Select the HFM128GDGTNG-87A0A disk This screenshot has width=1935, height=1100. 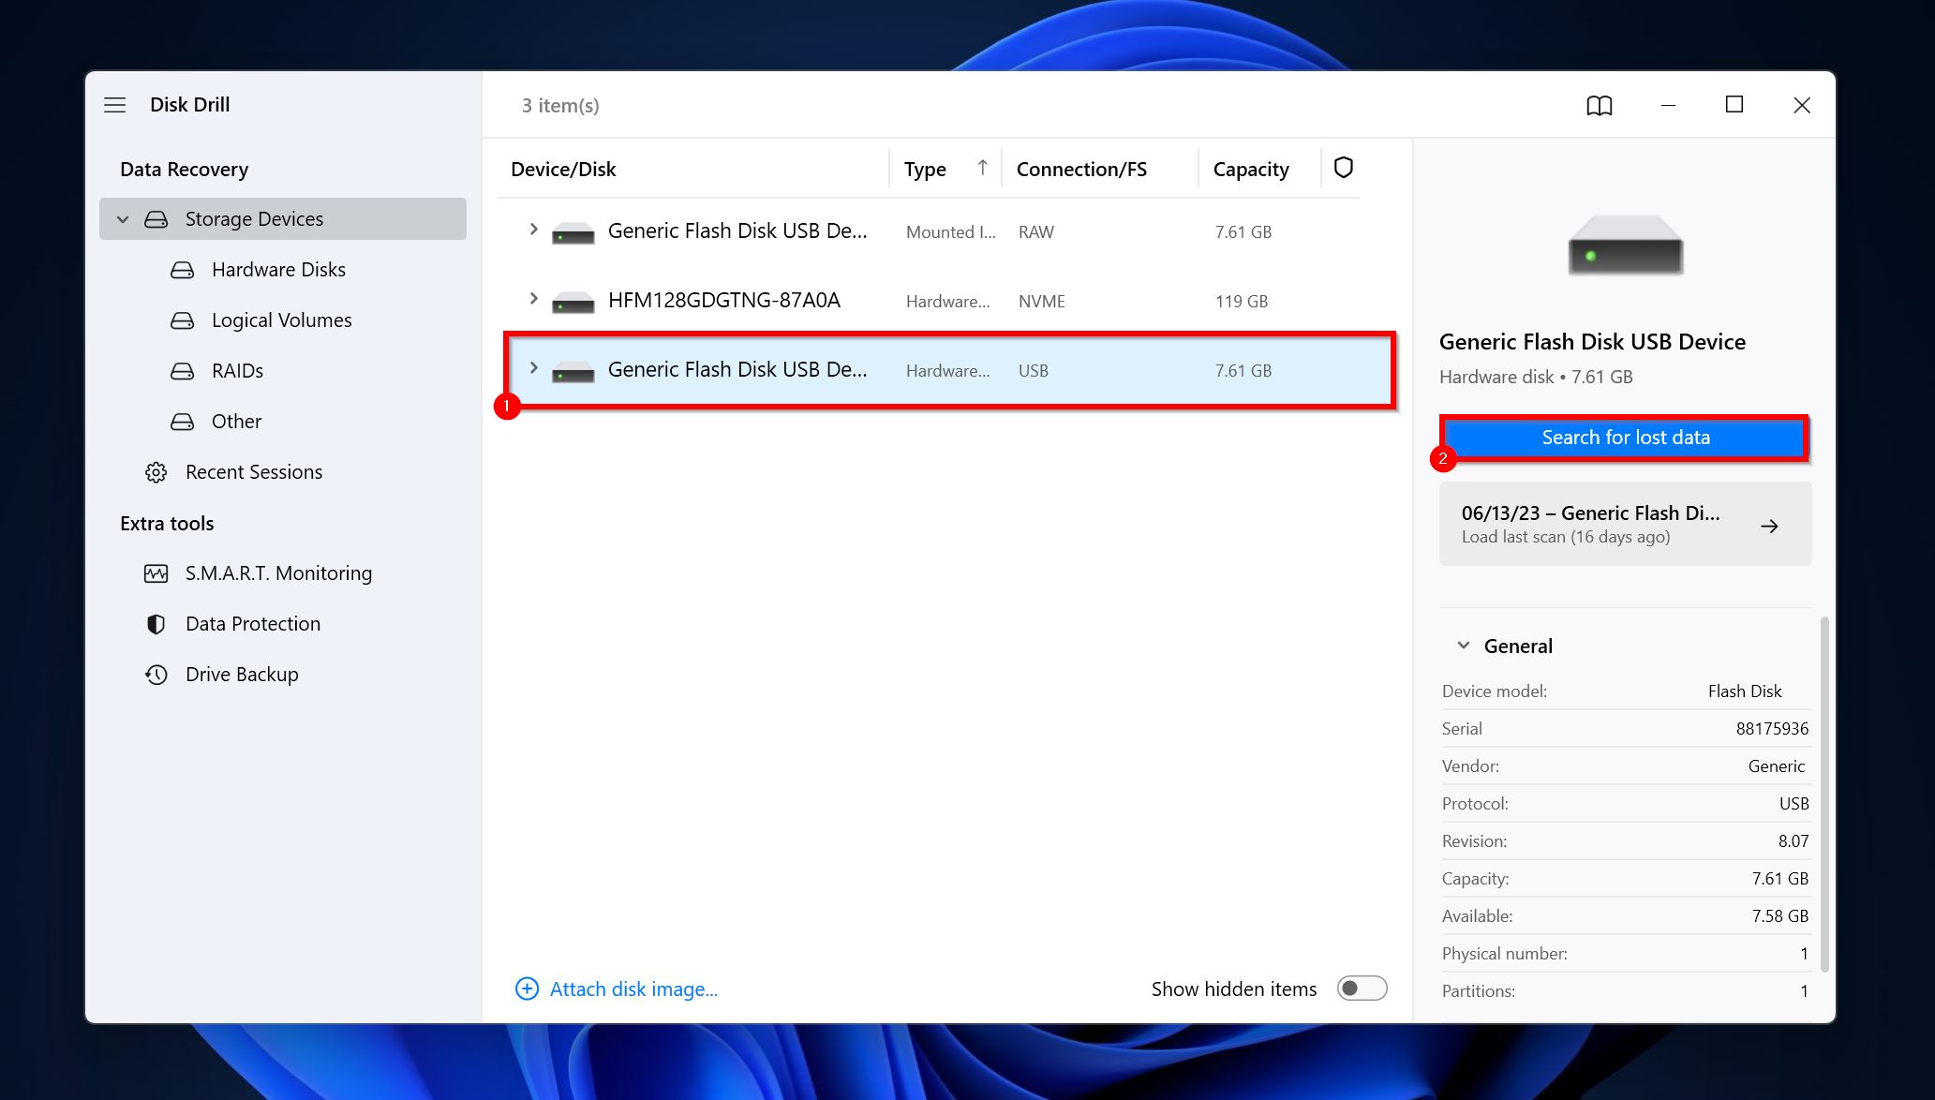click(x=723, y=299)
